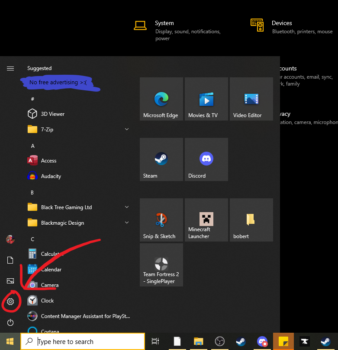The image size is (338, 350).
Task: Open 3D Viewer from the app list
Action: [78, 114]
